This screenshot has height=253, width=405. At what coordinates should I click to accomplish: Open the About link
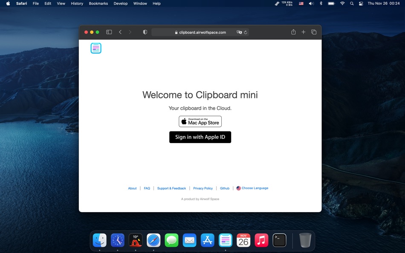pyautogui.click(x=132, y=188)
